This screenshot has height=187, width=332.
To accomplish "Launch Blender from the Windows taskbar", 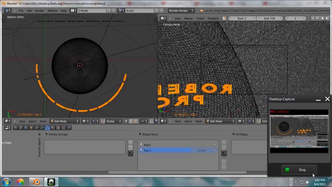I will pyautogui.click(x=36, y=182).
